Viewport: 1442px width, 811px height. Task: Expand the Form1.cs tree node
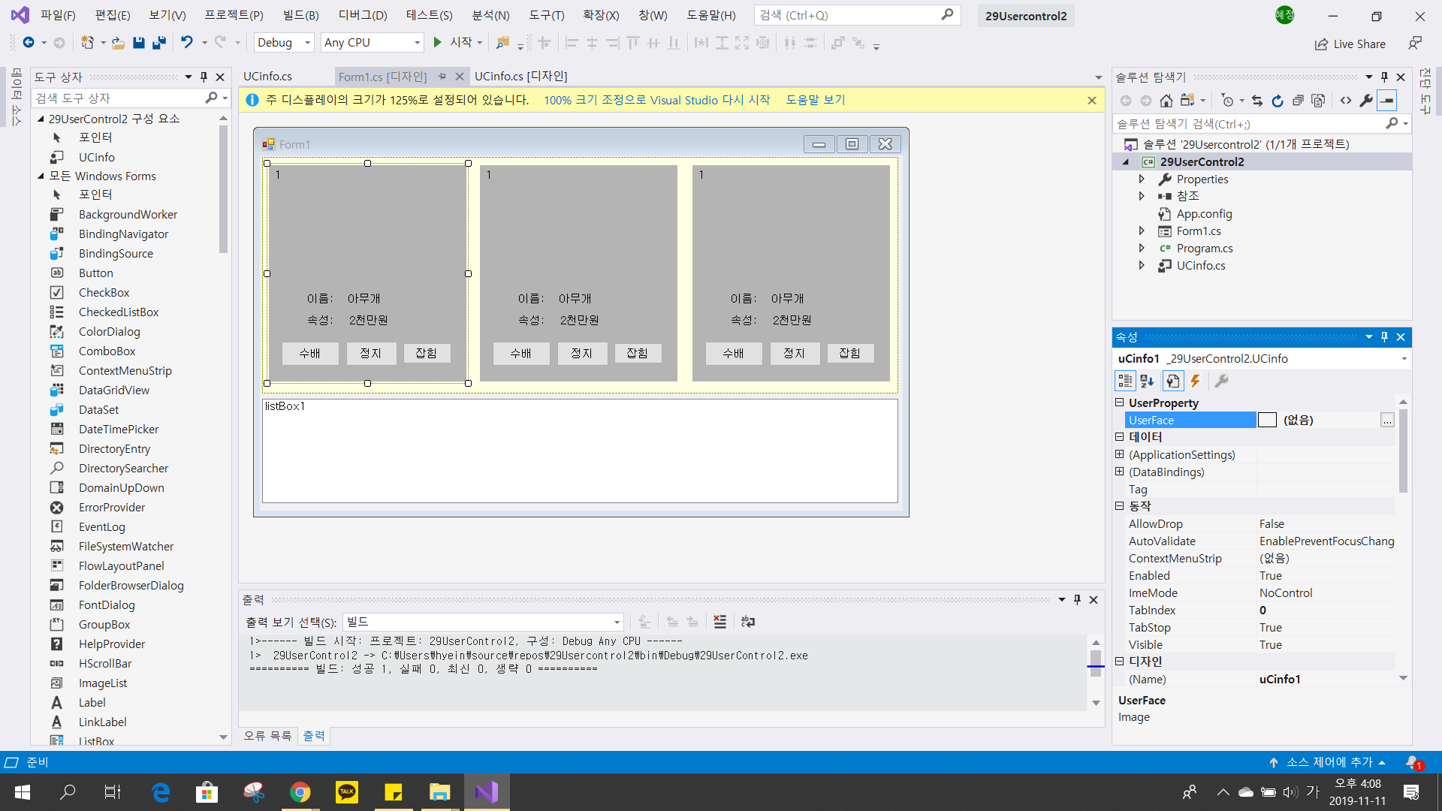1142,231
